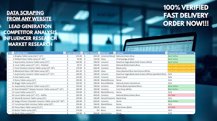
Task: Select Perry Glass Table Lamp (15.5") cell
Action: [40, 107]
